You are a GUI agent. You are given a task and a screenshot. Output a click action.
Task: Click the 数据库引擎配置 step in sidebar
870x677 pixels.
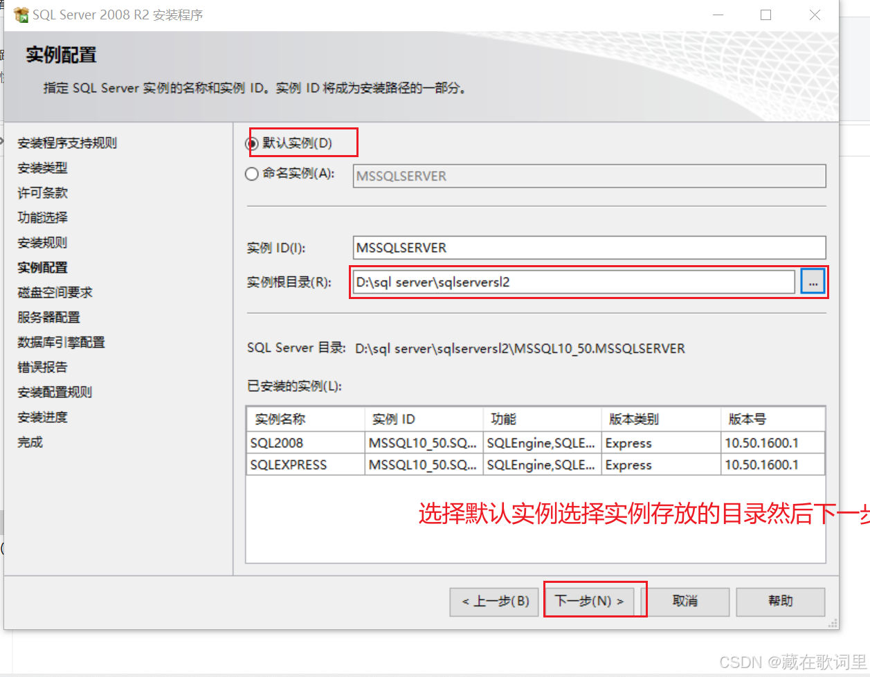[x=61, y=343]
